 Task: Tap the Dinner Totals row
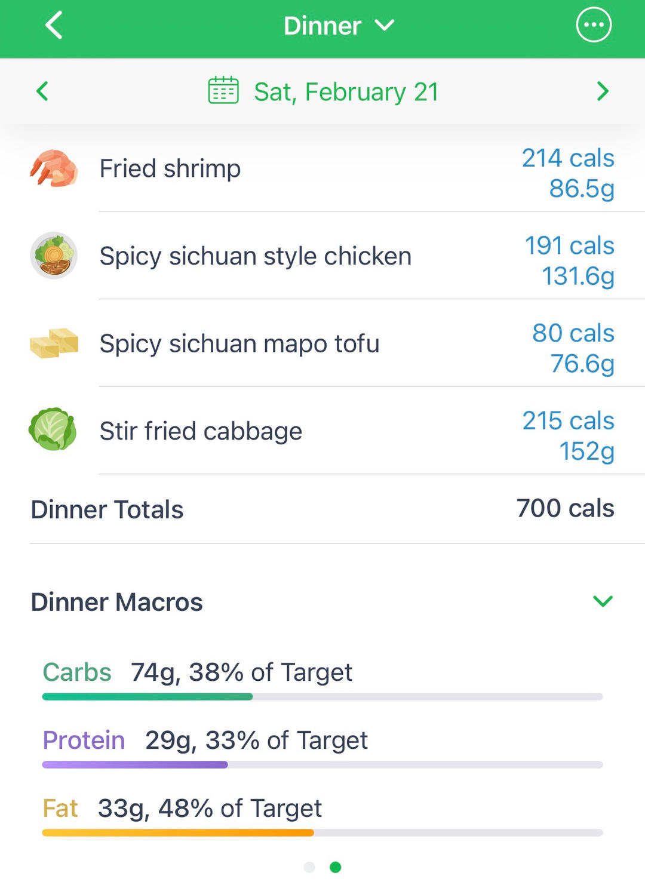pos(322,509)
